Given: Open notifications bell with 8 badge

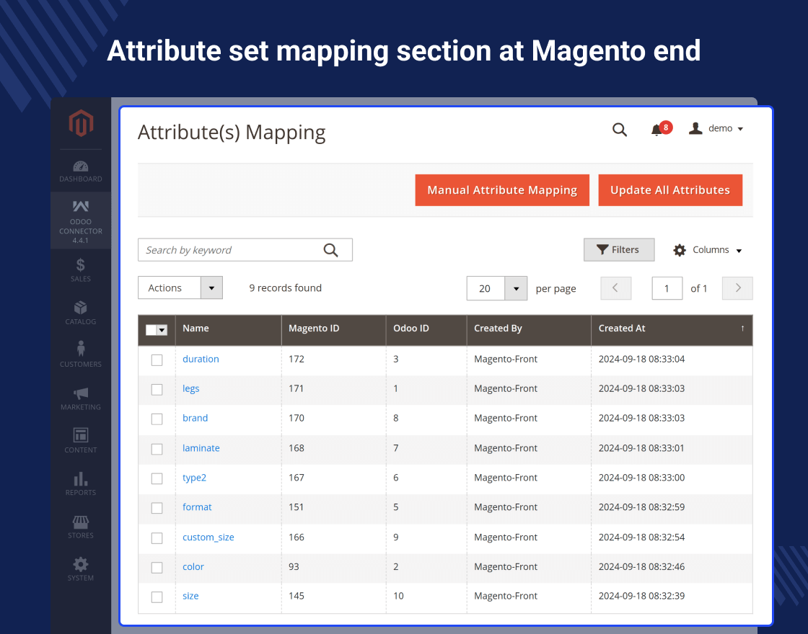Looking at the screenshot, I should [x=661, y=129].
